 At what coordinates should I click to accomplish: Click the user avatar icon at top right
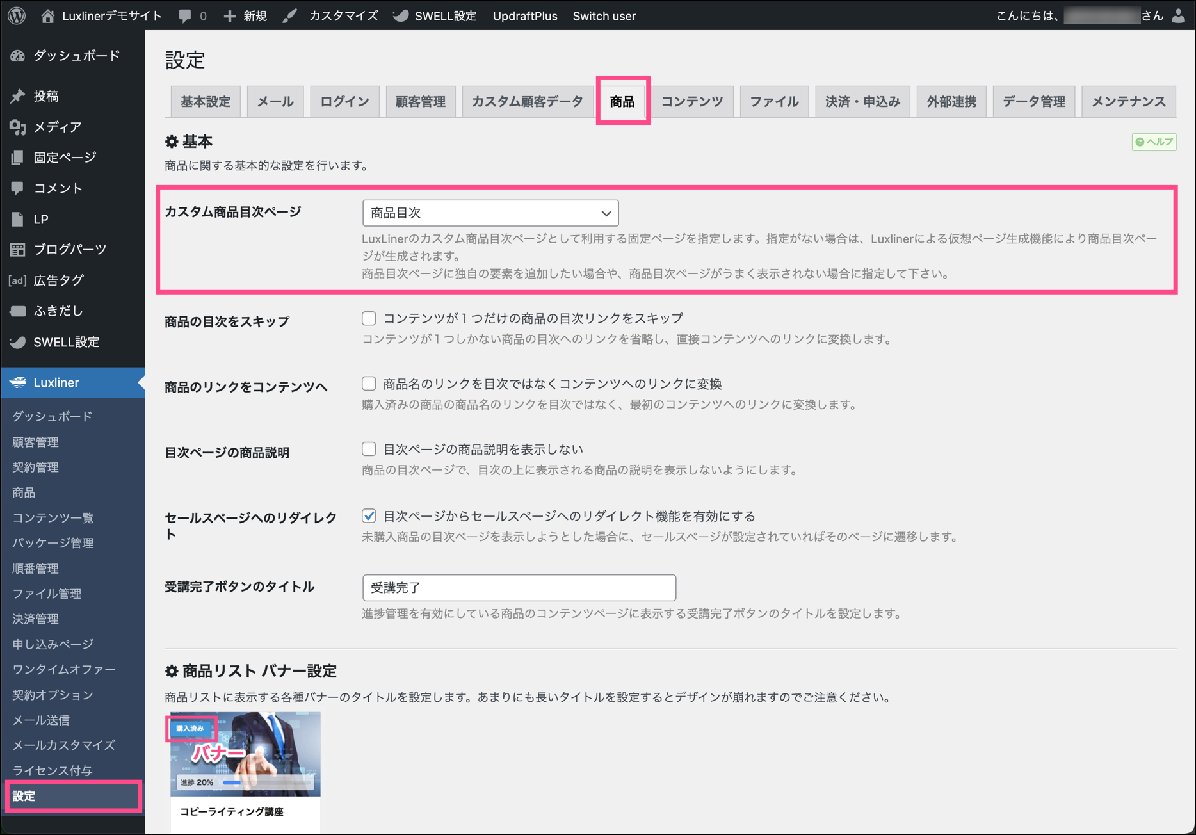(1178, 16)
